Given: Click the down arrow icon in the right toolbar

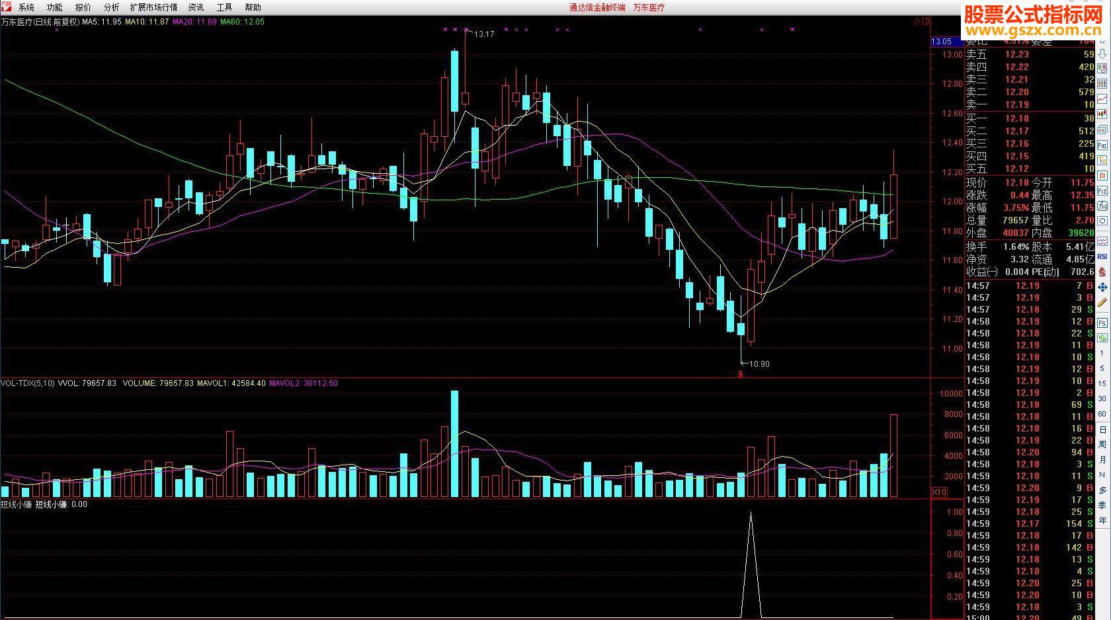Looking at the screenshot, I should [x=1102, y=54].
